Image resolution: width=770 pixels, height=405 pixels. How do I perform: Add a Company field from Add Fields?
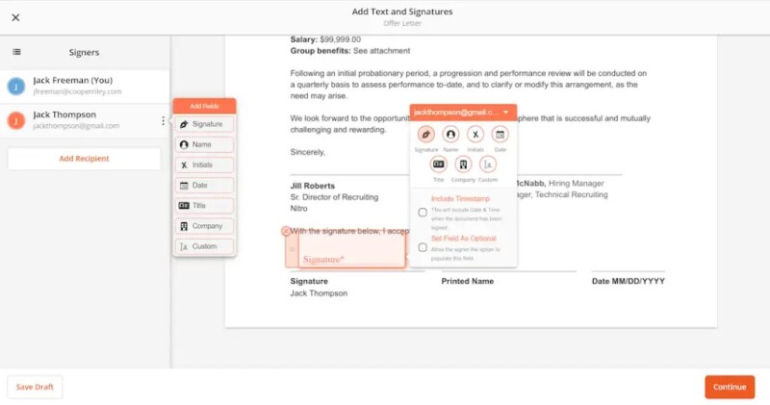tap(204, 226)
